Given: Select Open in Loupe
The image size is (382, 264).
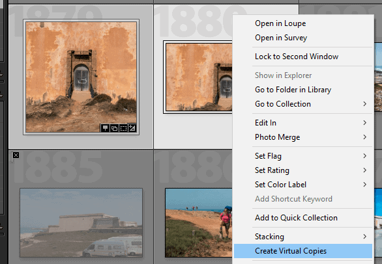Looking at the screenshot, I should click(303, 23).
